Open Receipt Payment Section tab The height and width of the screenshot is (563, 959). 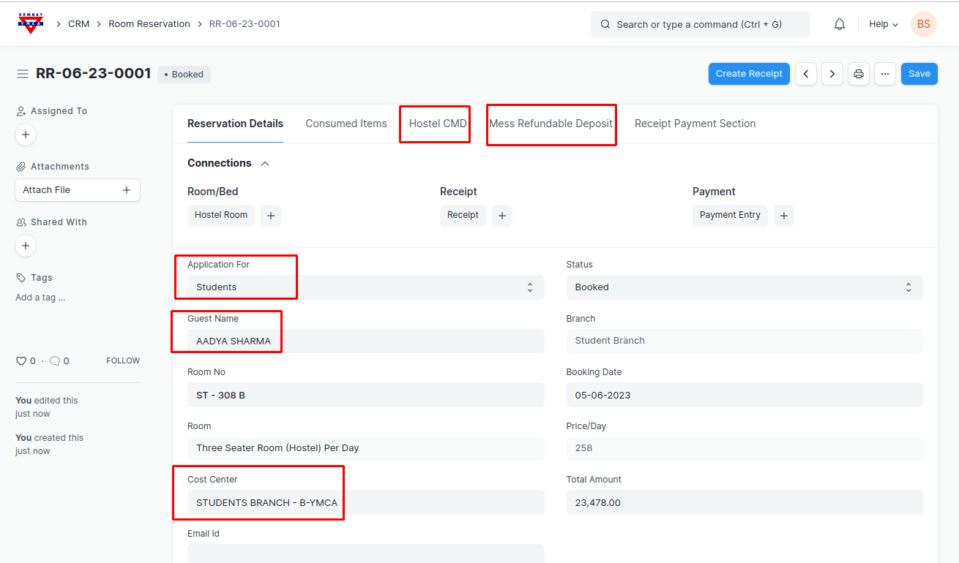(x=695, y=124)
